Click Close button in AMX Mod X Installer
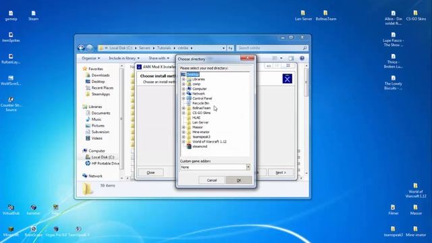Image resolution: width=432 pixels, height=243 pixels. (151, 173)
